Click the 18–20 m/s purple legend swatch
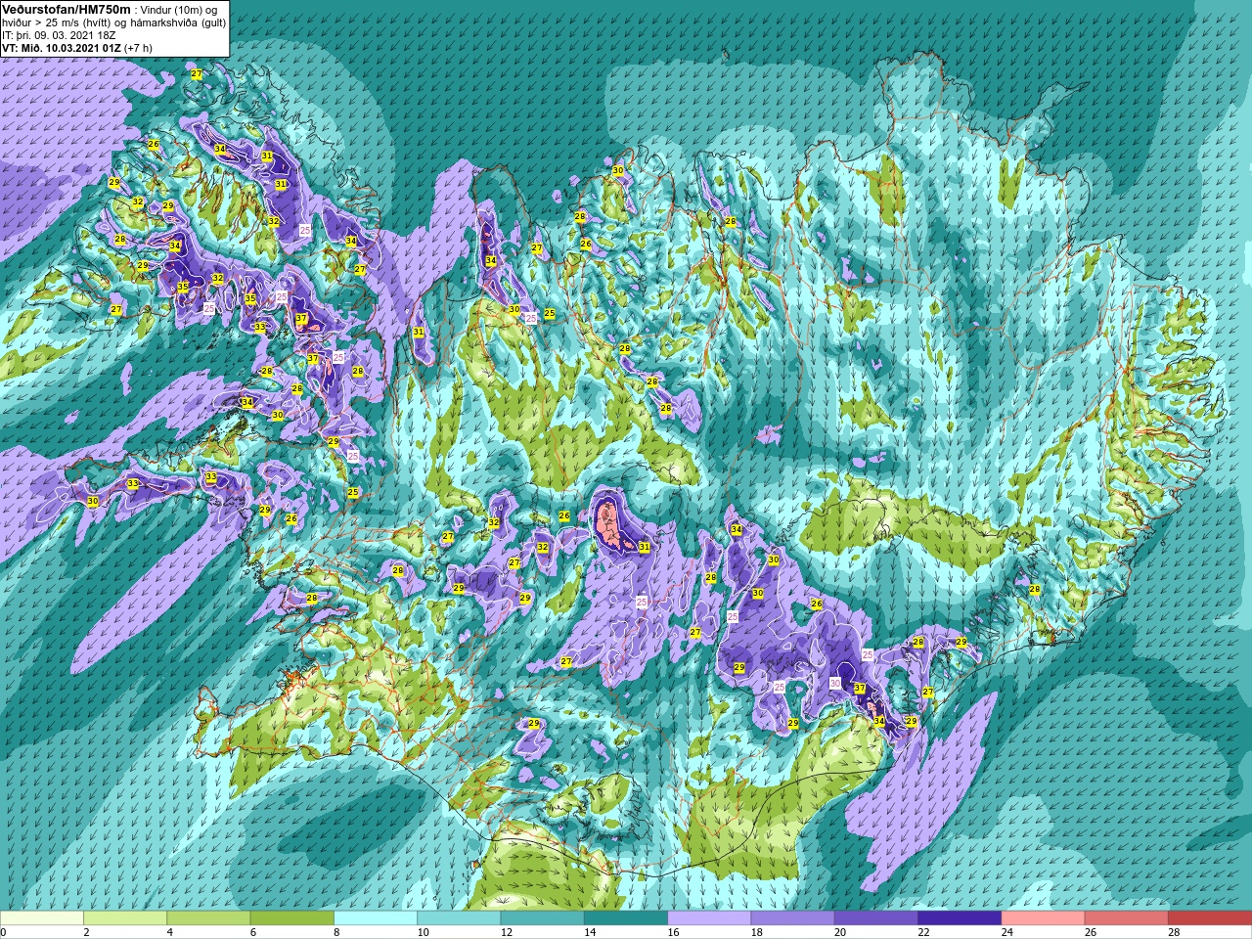 792,918
